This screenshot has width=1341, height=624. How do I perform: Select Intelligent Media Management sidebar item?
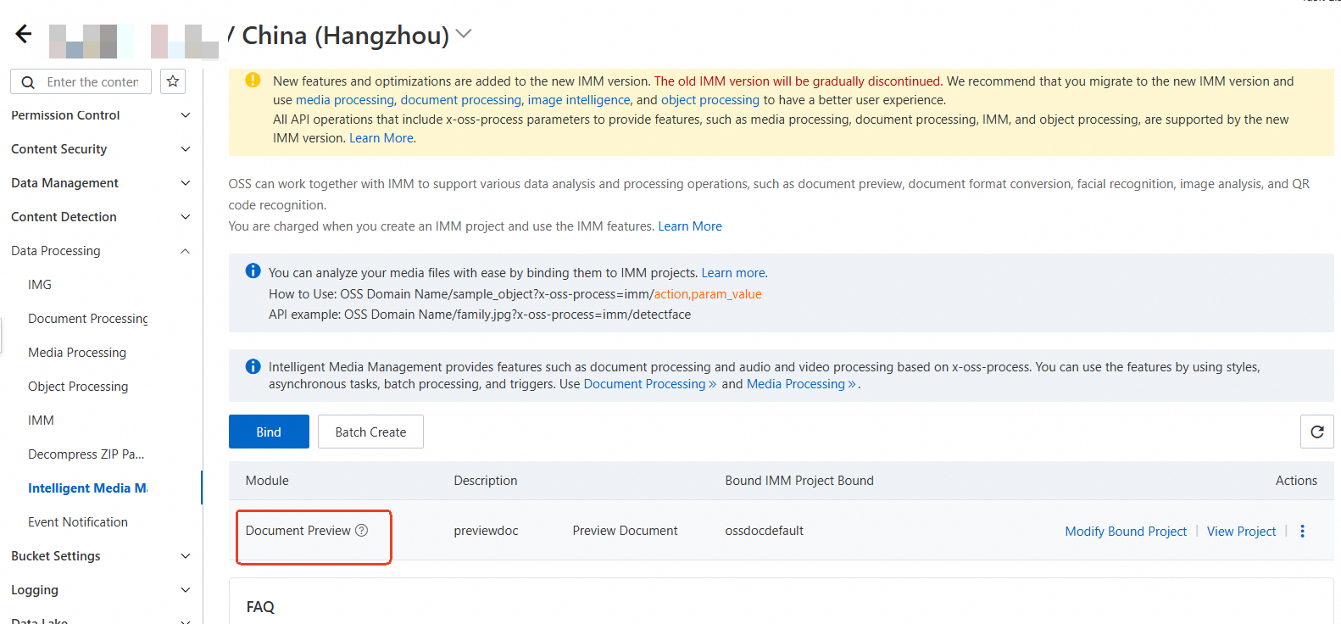pos(88,488)
